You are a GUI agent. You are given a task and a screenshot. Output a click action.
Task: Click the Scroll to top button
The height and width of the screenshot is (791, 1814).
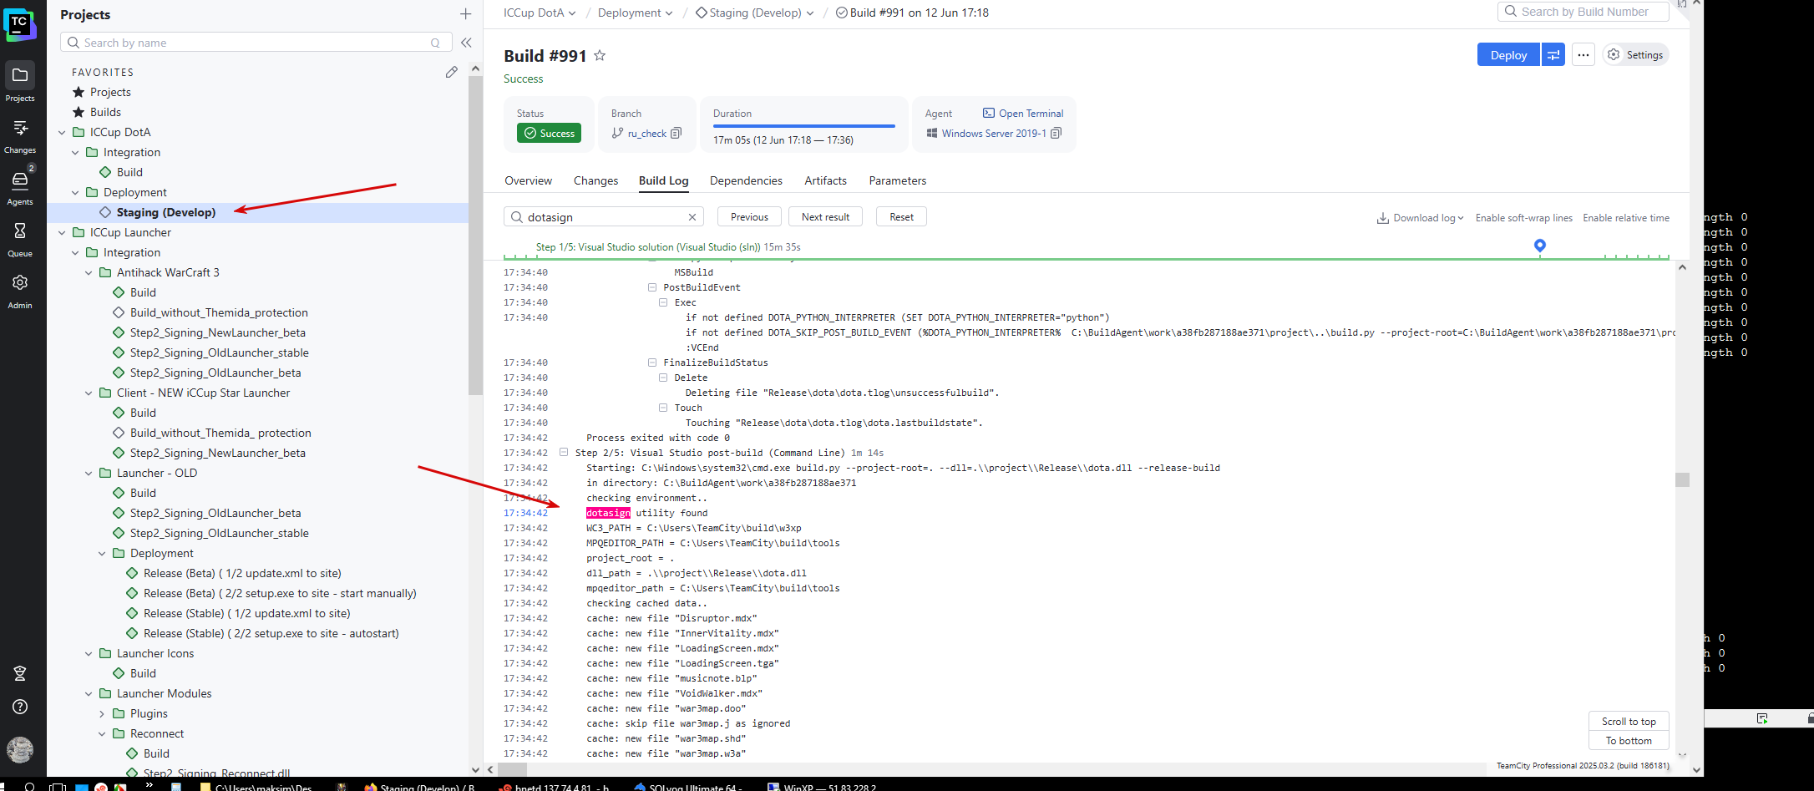[1629, 721]
